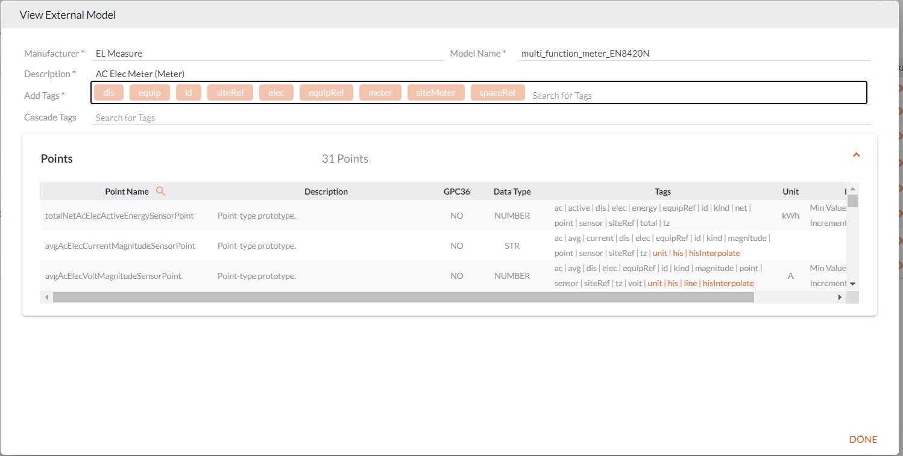Click the table's scroll right arrow
This screenshot has width=903, height=456.
(x=840, y=297)
